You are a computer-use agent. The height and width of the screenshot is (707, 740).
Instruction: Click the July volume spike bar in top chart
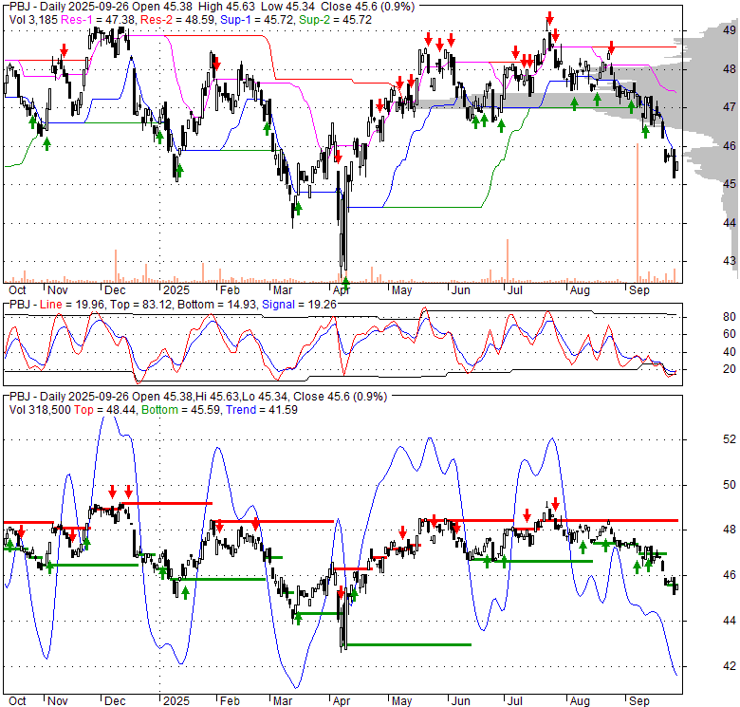tap(508, 261)
